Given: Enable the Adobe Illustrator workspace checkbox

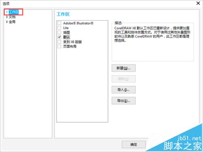Looking at the screenshot, I should click(x=59, y=23).
